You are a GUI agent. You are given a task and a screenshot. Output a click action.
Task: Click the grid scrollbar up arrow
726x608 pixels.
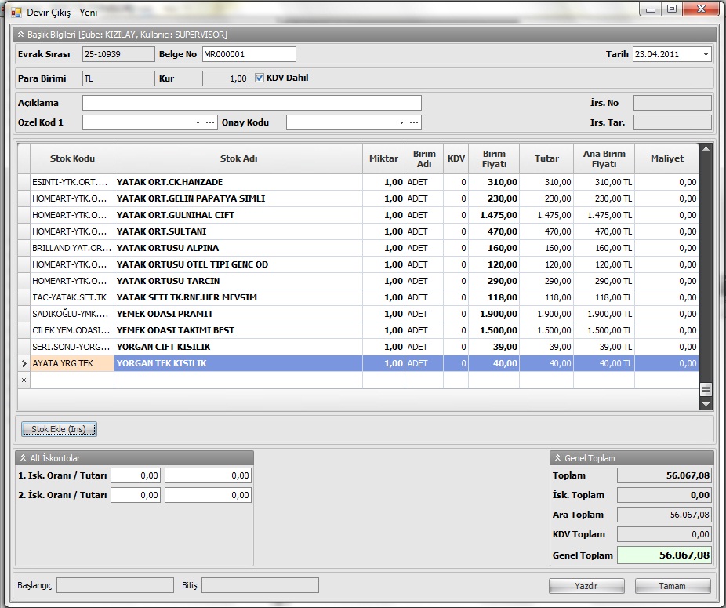coord(706,149)
